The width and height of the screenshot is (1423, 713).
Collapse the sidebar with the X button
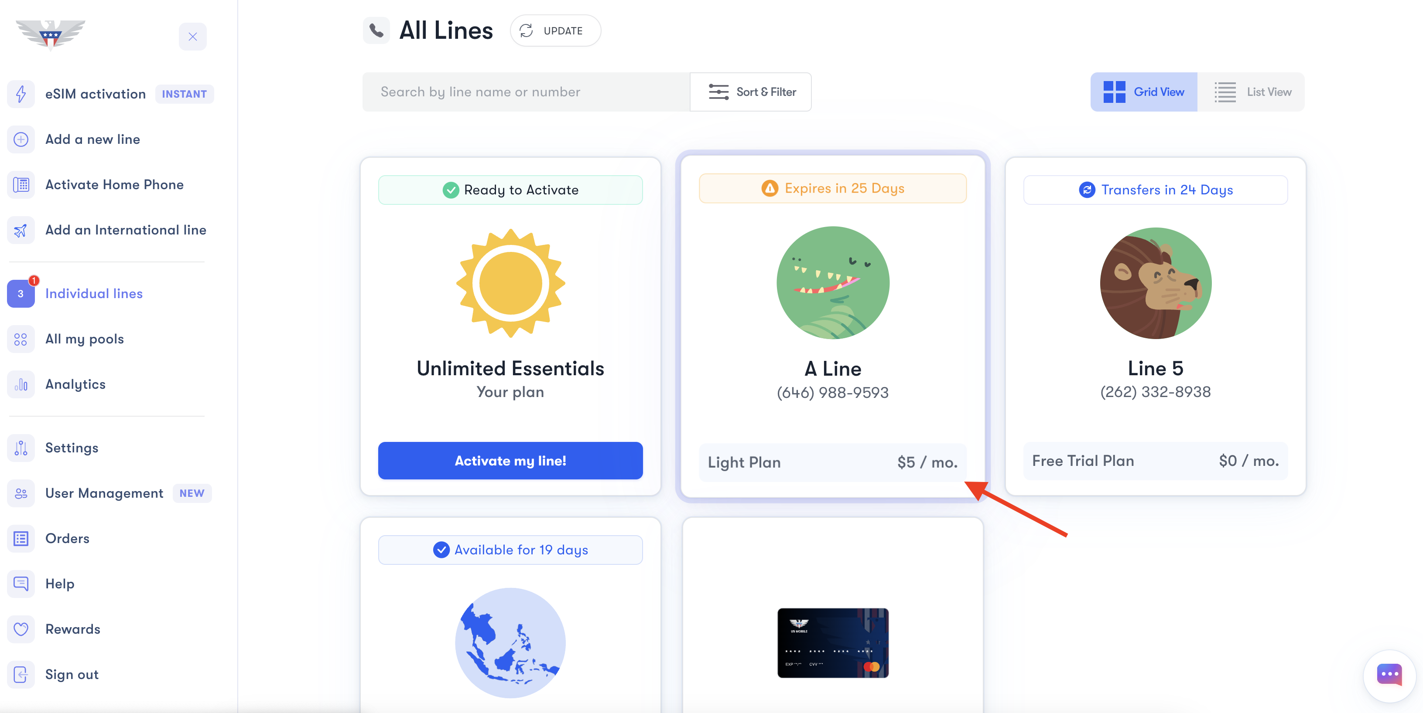[192, 37]
